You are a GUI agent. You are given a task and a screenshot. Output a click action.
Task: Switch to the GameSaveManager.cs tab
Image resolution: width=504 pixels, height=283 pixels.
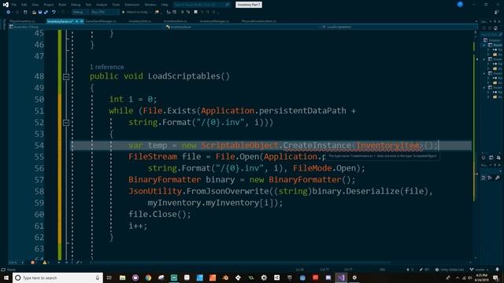(101, 21)
